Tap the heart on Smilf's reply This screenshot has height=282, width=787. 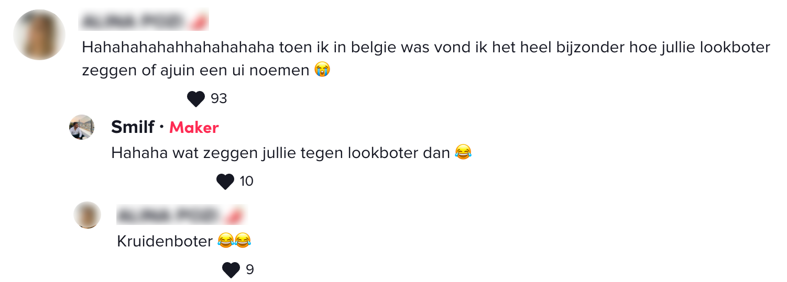click(225, 182)
